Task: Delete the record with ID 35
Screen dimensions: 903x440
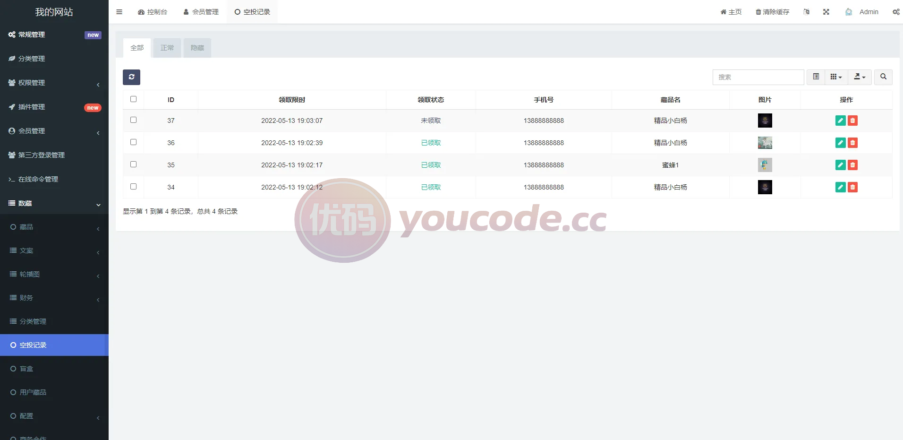Action: [x=852, y=165]
